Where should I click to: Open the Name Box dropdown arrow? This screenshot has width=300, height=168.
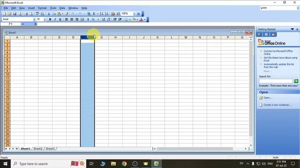[23, 24]
